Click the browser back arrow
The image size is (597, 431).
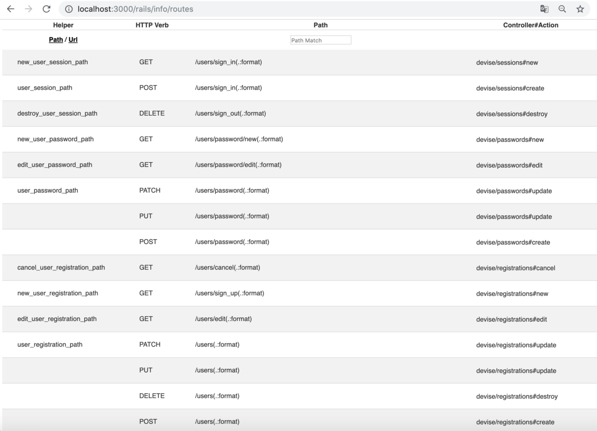tap(10, 9)
